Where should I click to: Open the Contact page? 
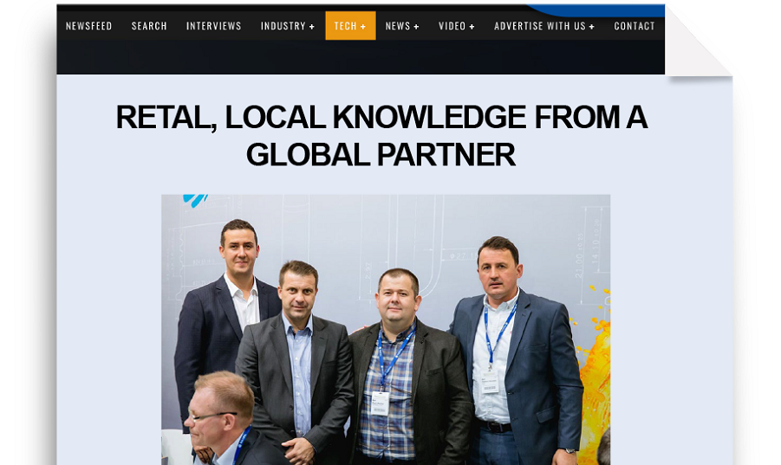click(x=634, y=26)
